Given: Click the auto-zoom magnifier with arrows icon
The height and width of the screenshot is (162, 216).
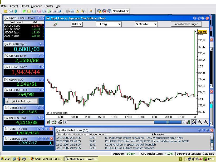Looking at the screenshot, I should (194, 122).
